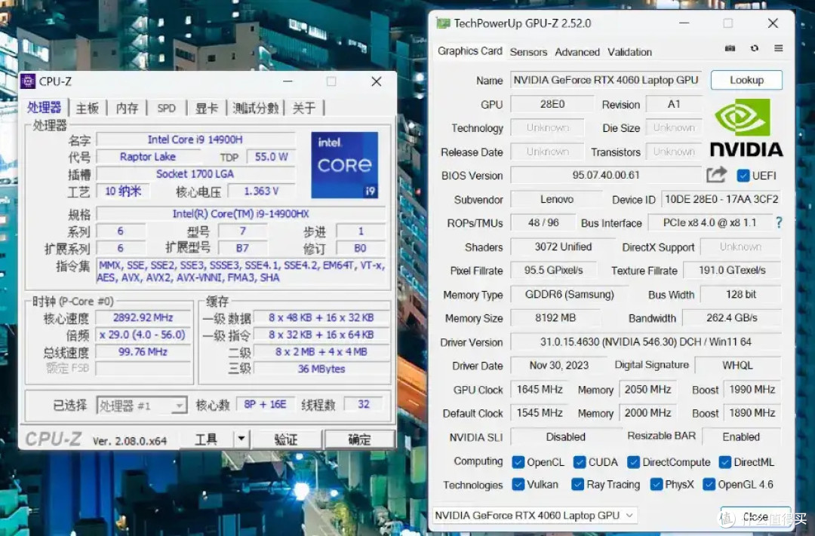Screen dimensions: 815x536
Task: Click the BIOS share/export arrow icon
Action: click(x=716, y=174)
